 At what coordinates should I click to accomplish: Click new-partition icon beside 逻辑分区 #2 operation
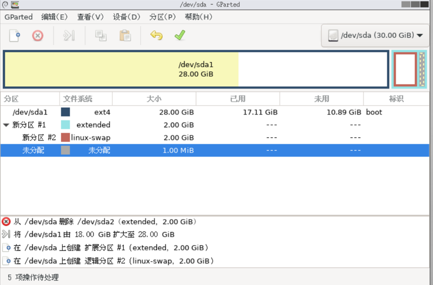(x=7, y=261)
